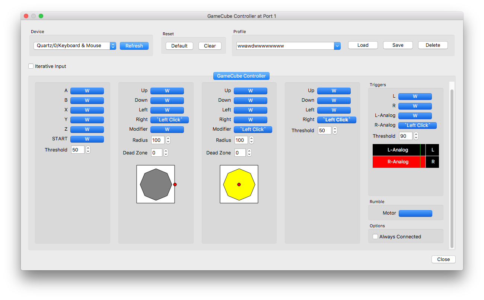Click Down mapping in the D-Pad group beside Triggers
This screenshot has height=300, width=484.
pos(334,100)
